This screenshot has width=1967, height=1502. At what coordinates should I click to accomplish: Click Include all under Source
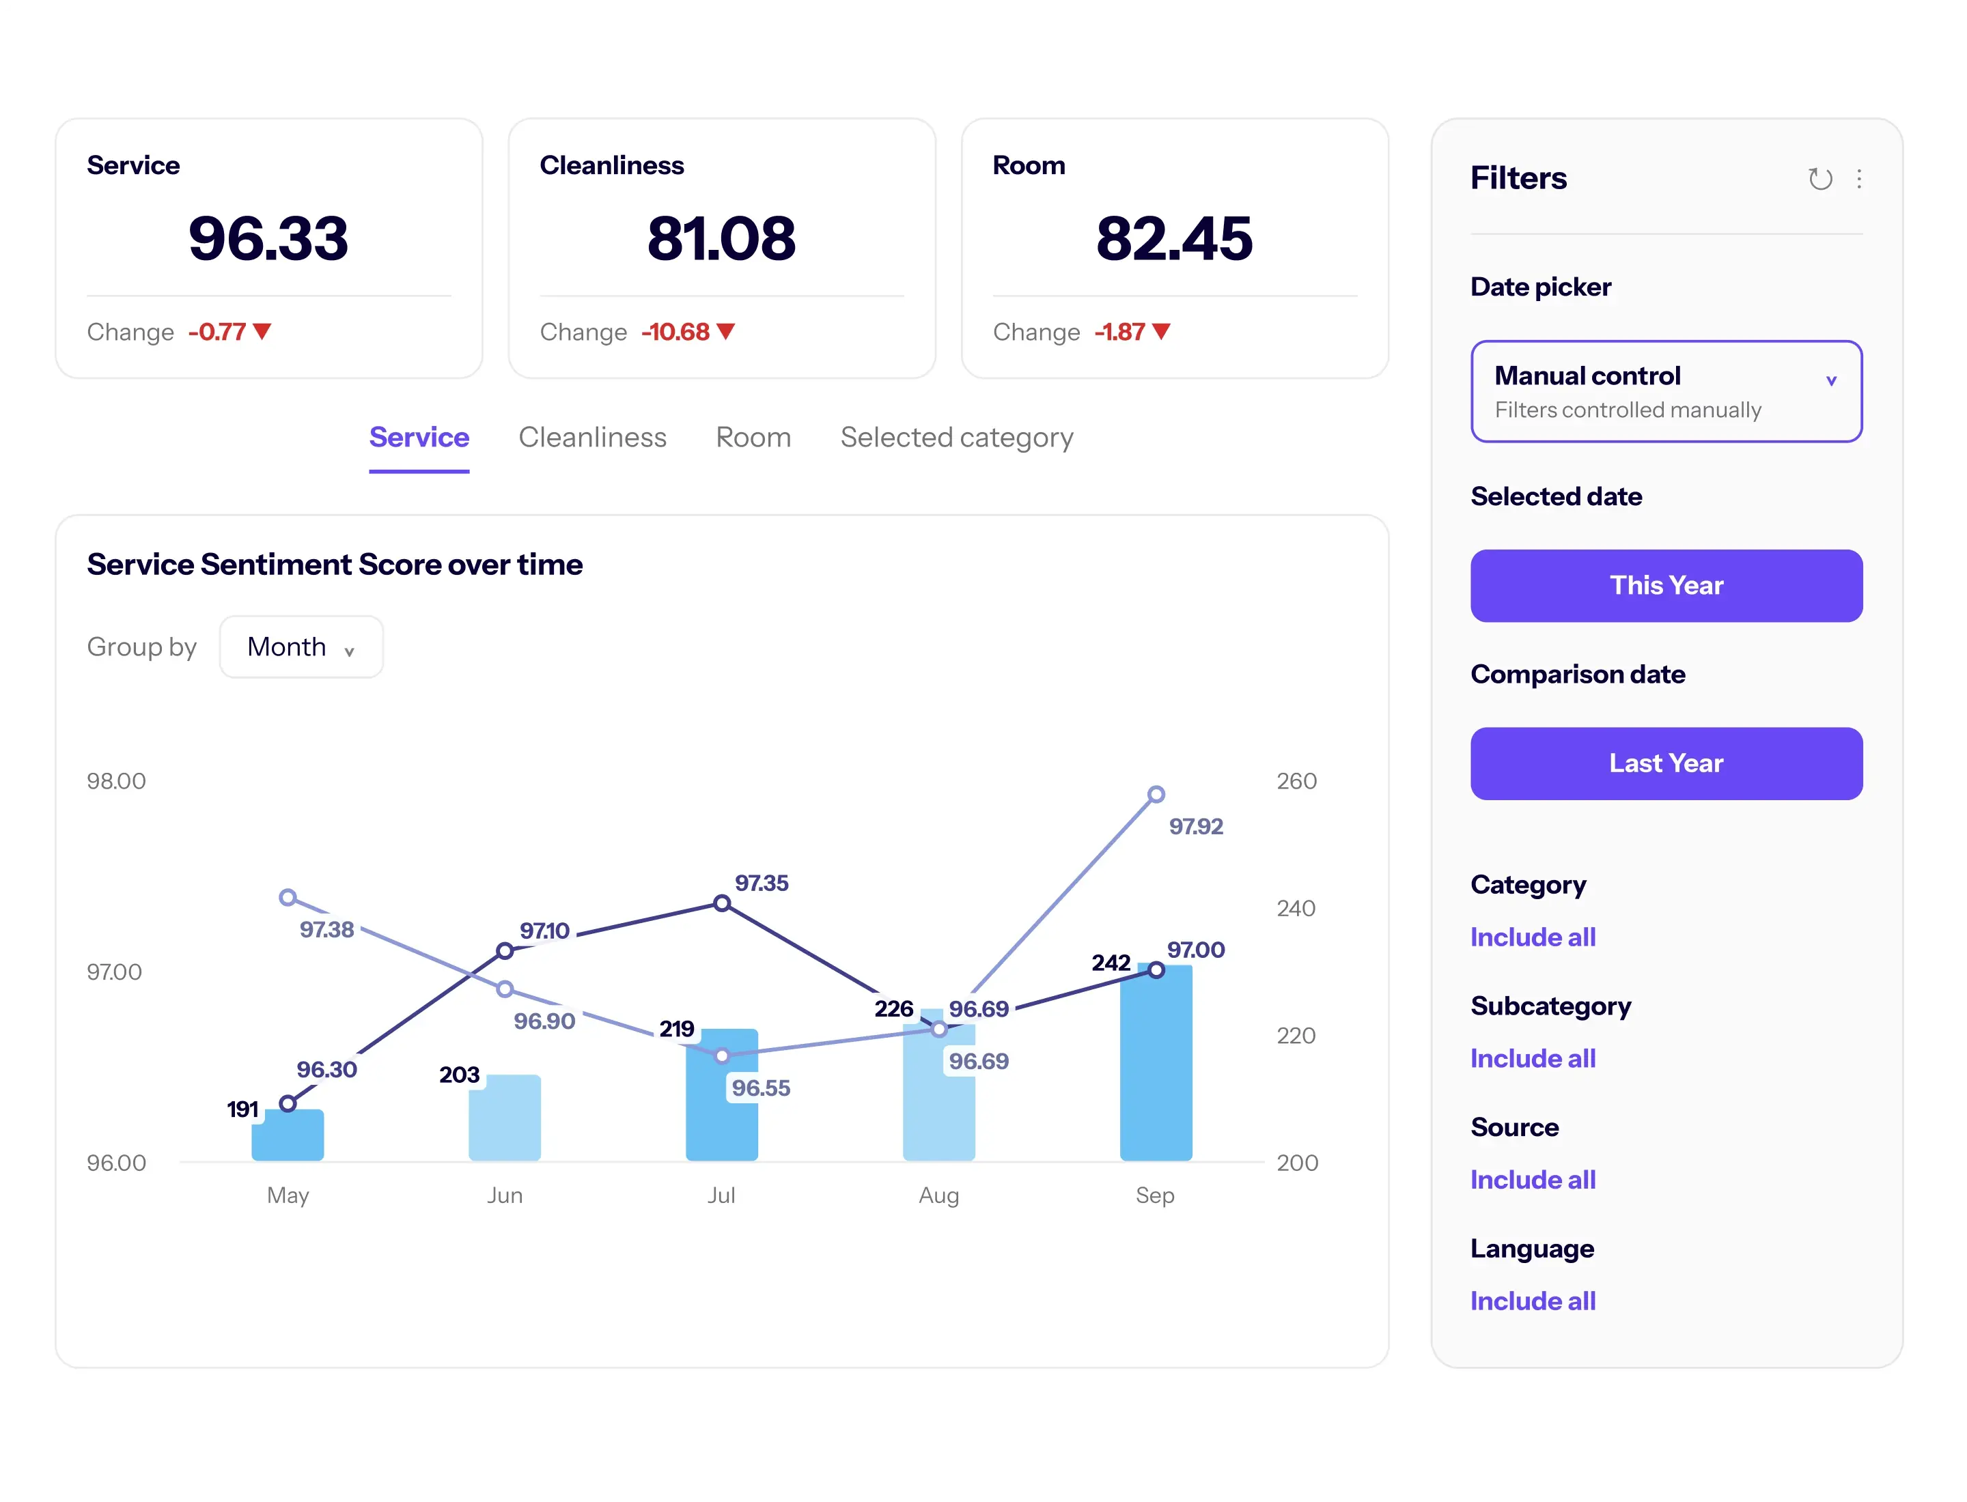point(1532,1180)
